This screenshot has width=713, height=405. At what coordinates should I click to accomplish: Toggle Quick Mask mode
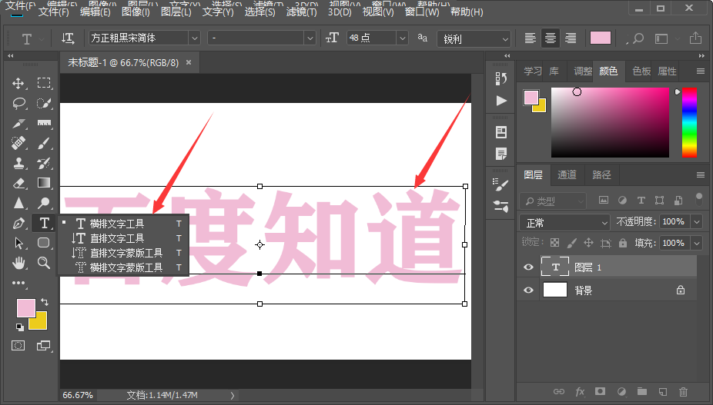click(x=18, y=346)
